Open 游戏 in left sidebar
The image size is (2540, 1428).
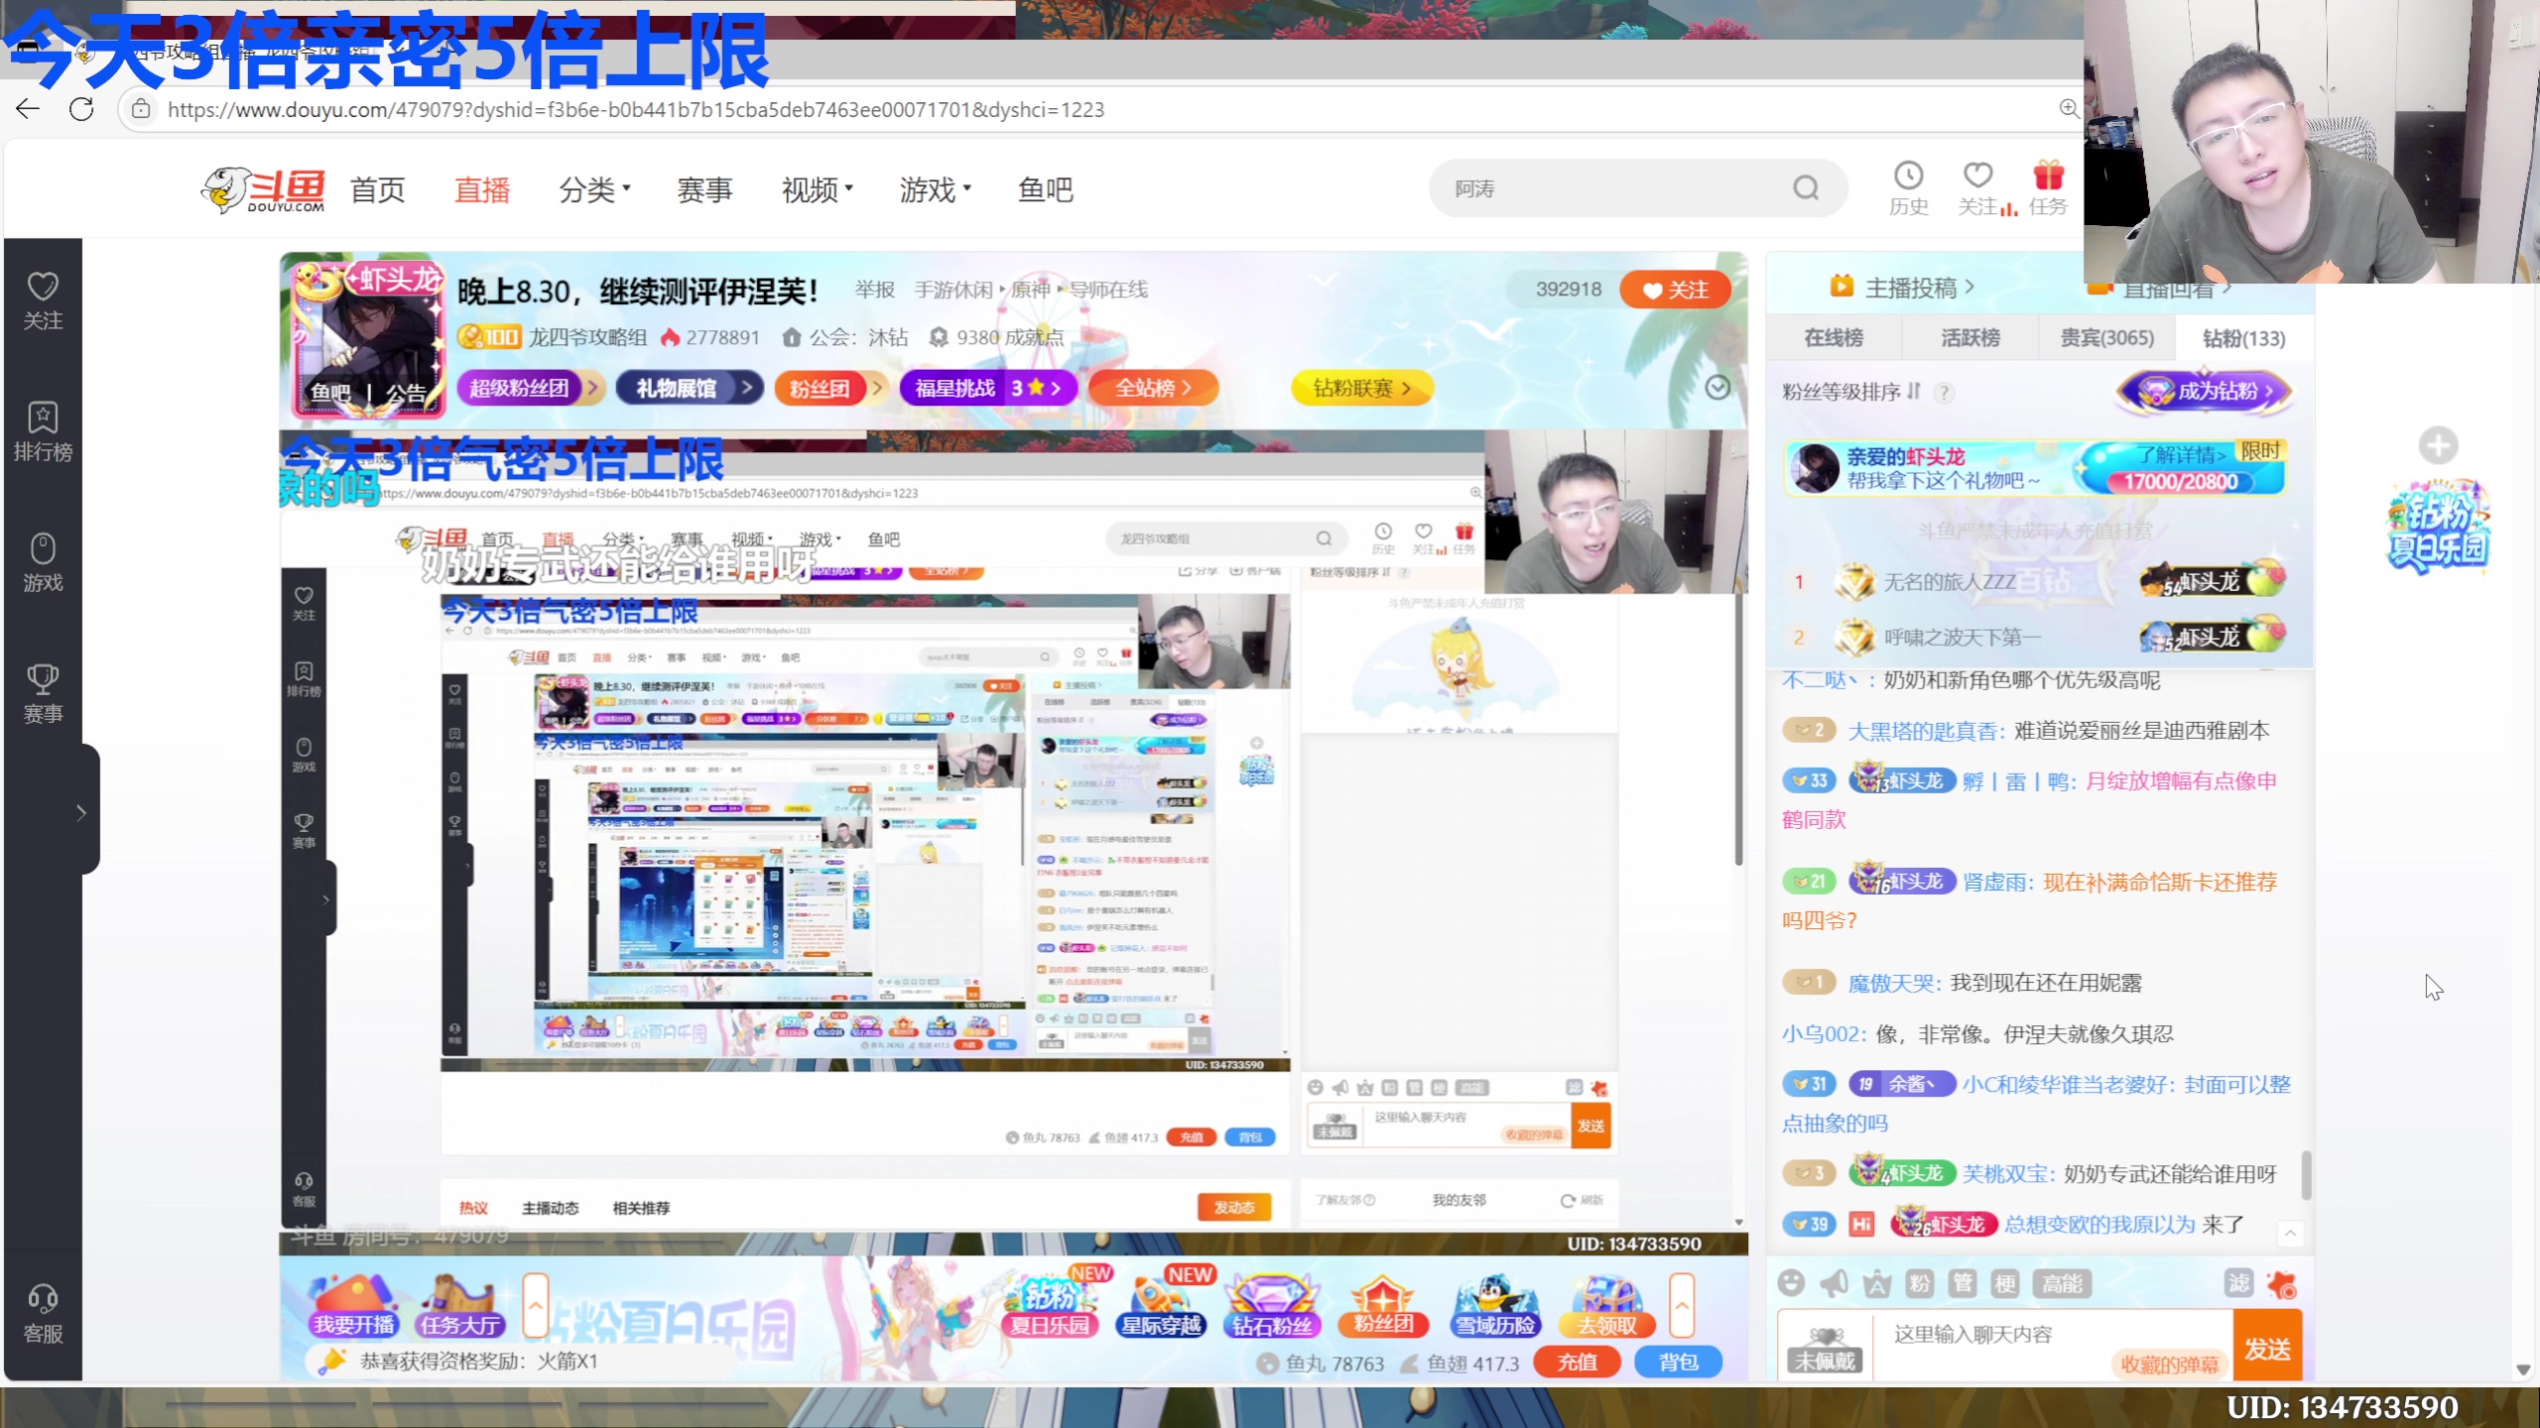(x=43, y=562)
